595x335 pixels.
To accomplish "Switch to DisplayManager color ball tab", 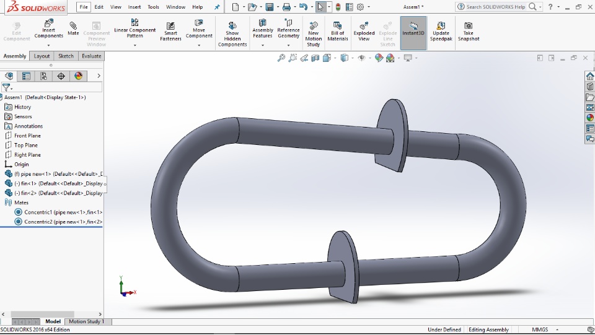I will (x=78, y=76).
